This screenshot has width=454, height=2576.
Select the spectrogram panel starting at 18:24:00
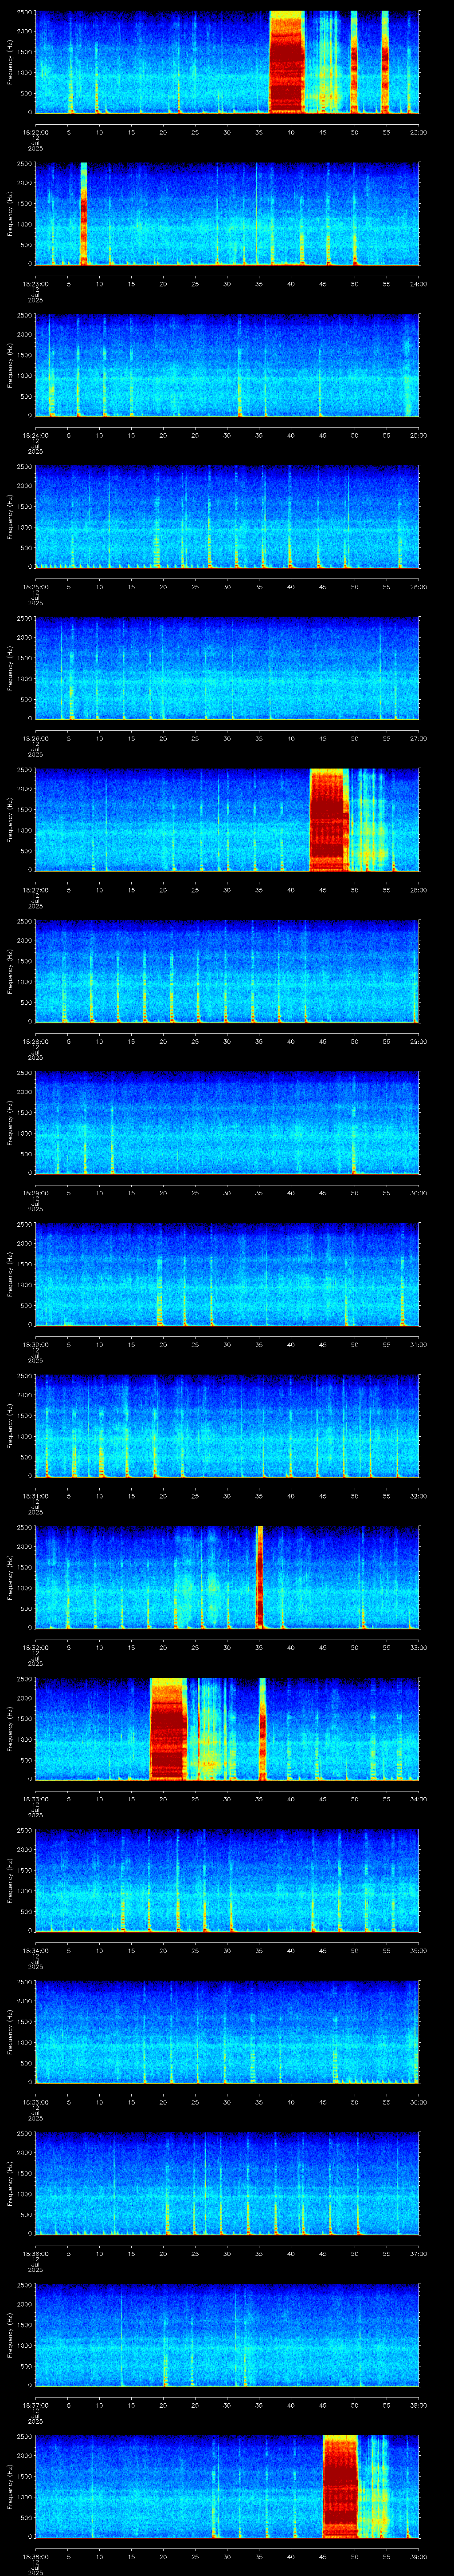click(227, 365)
